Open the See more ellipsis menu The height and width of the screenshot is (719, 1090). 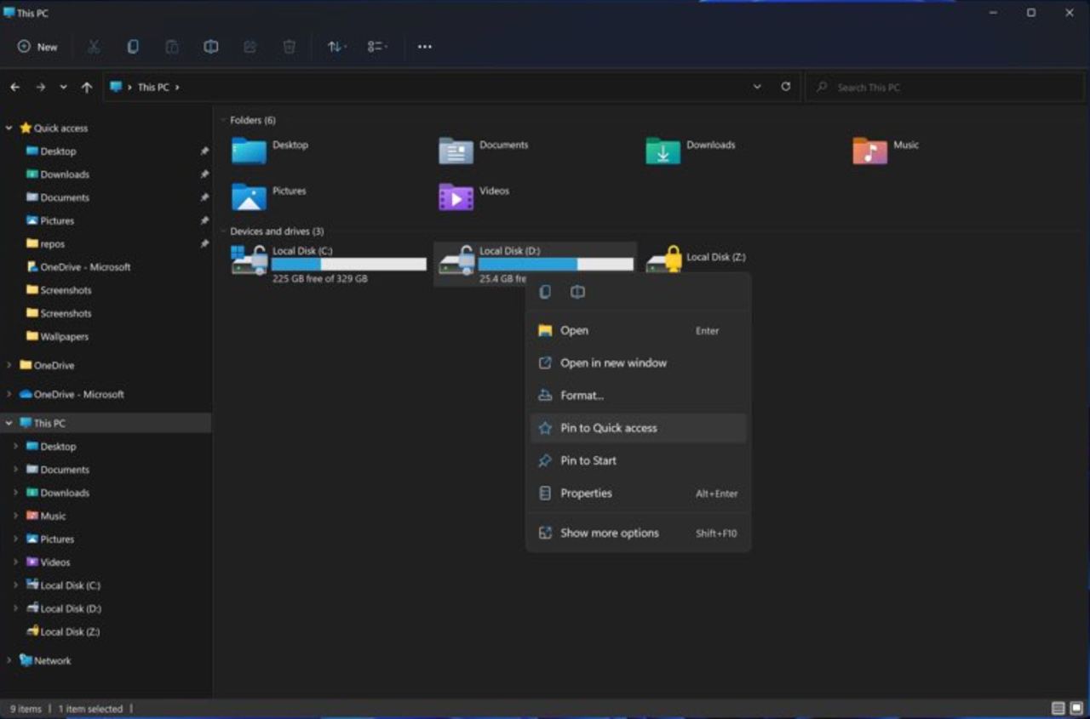pyautogui.click(x=425, y=47)
